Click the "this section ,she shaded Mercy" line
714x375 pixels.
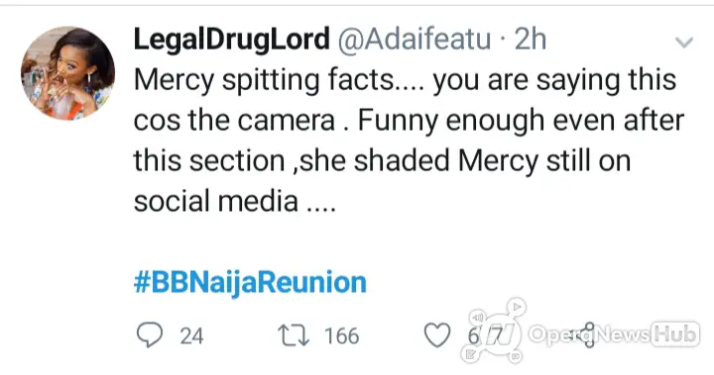click(x=382, y=161)
